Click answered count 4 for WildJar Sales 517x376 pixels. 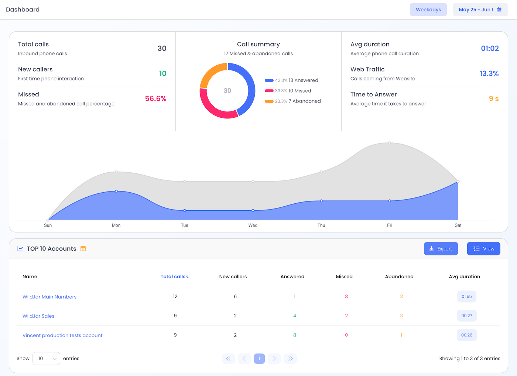[x=295, y=316]
